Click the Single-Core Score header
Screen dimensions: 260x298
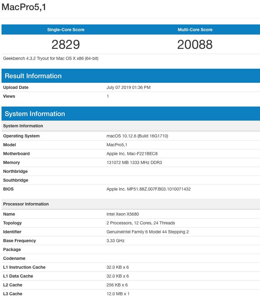coord(66,30)
